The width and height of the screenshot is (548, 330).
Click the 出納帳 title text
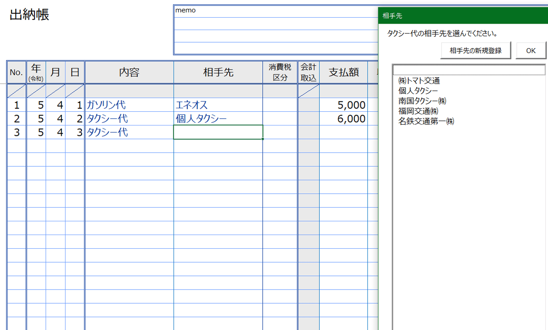(x=28, y=14)
